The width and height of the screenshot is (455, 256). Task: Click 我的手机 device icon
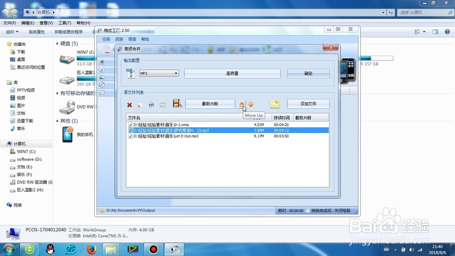(x=68, y=134)
